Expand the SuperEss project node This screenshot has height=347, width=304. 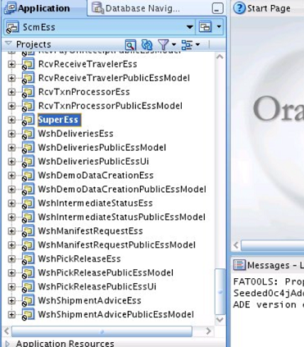tap(11, 120)
